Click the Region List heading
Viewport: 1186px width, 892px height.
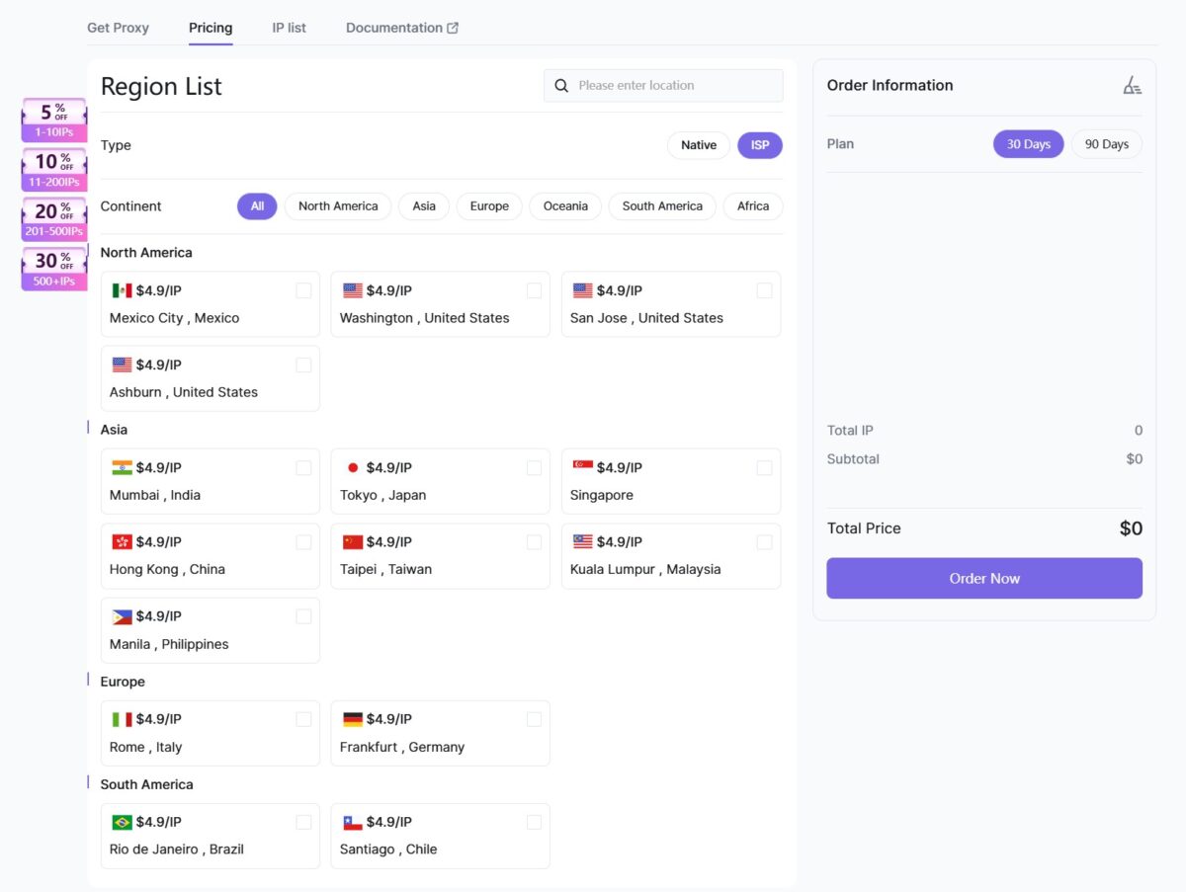[161, 86]
